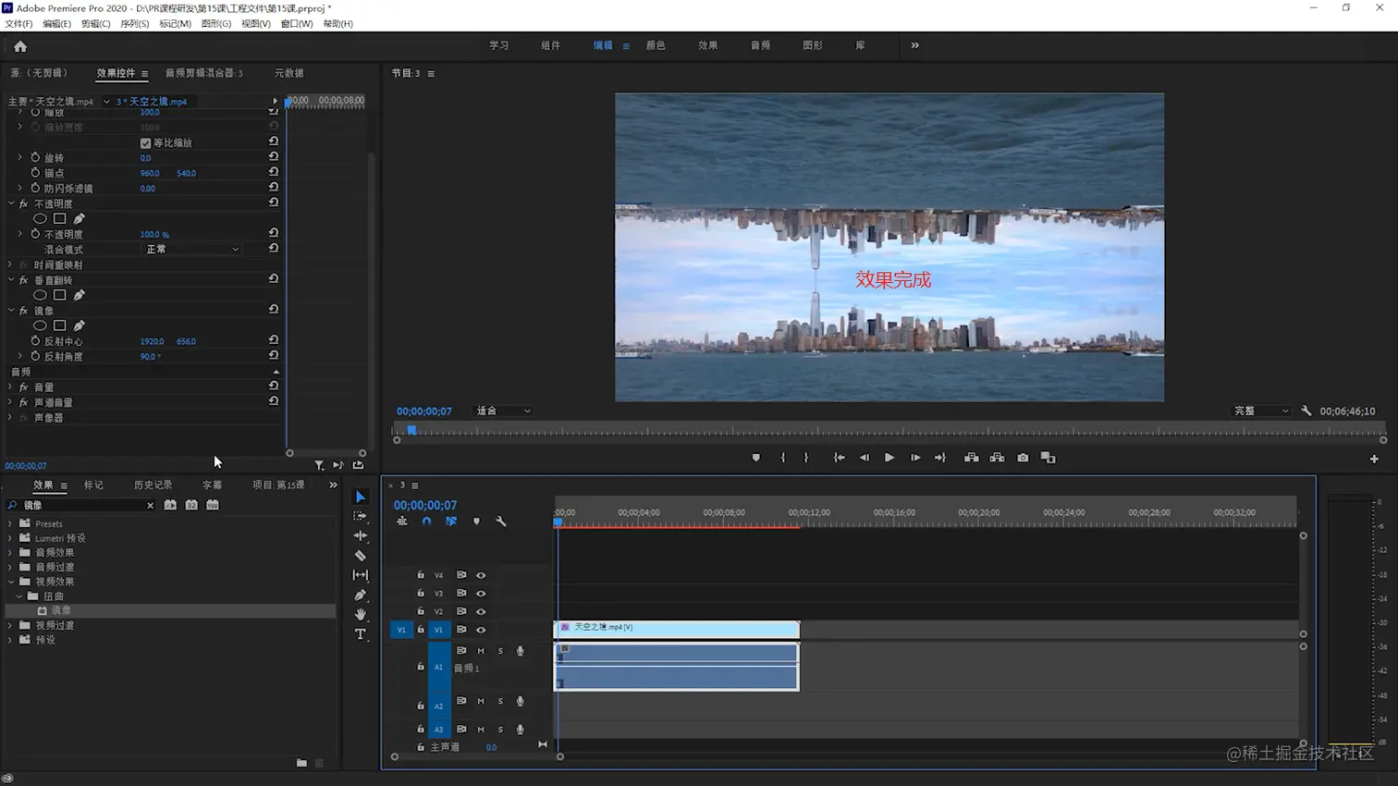Toggle the 等比缩放 uniform scale checkbox
Viewport: 1398px width, 786px height.
pos(145,143)
